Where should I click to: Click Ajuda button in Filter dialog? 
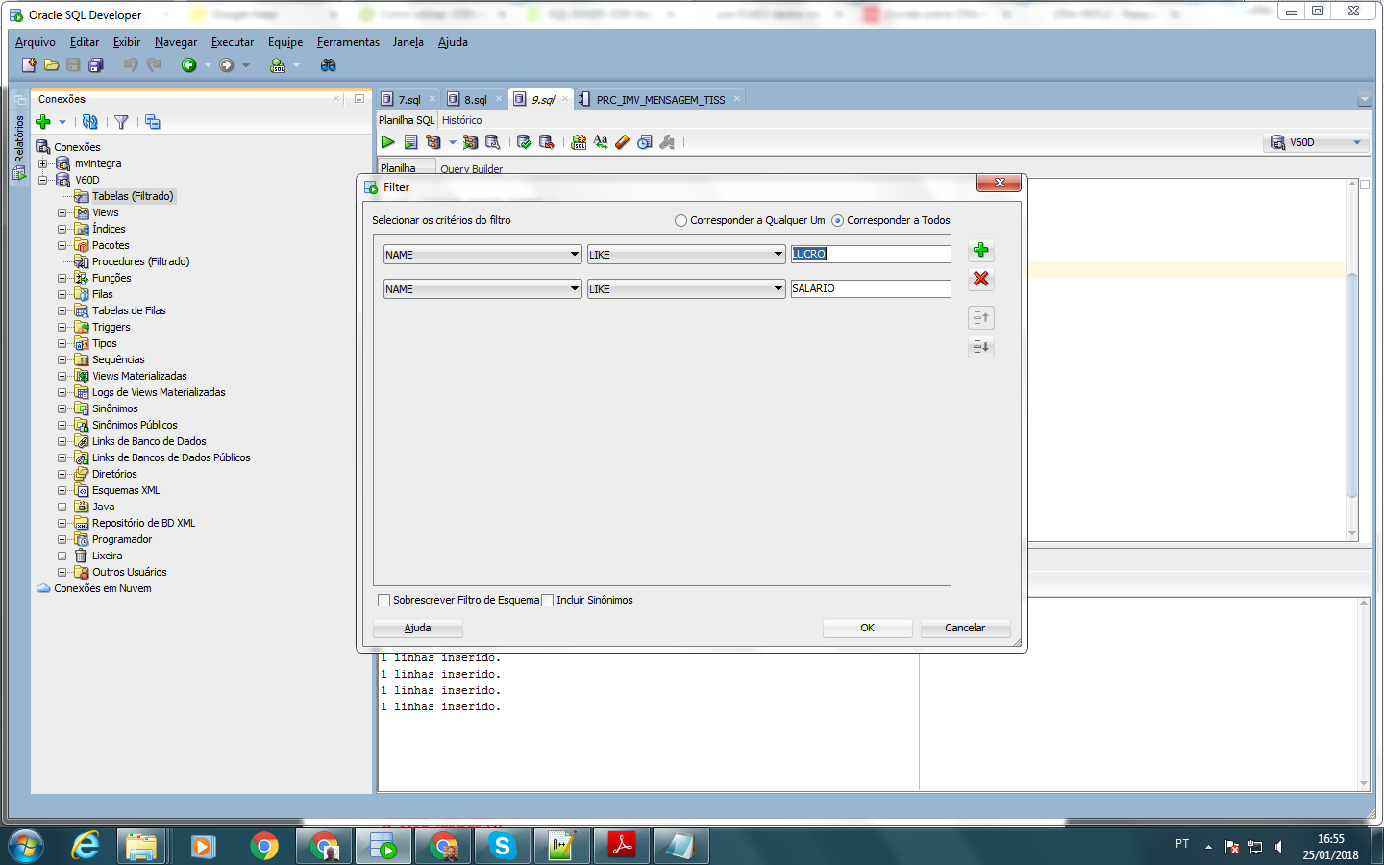[417, 628]
